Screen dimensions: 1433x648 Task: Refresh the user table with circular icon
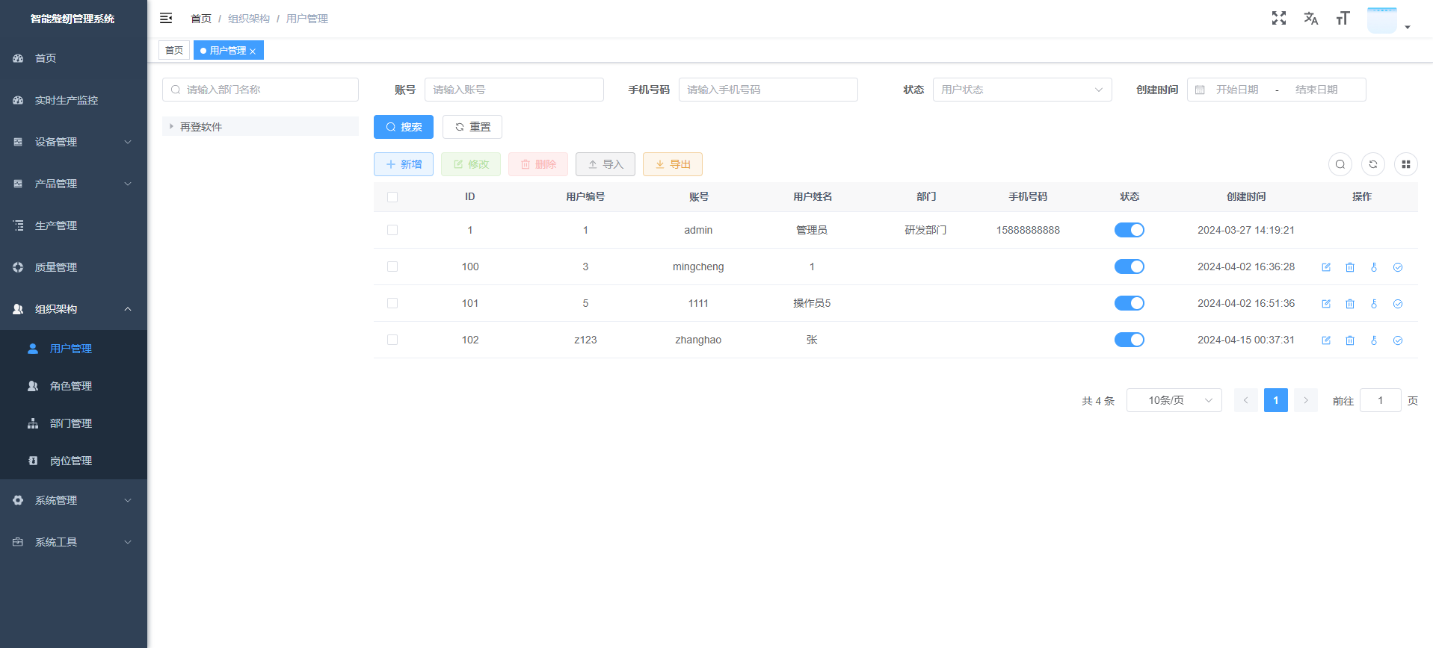point(1372,164)
